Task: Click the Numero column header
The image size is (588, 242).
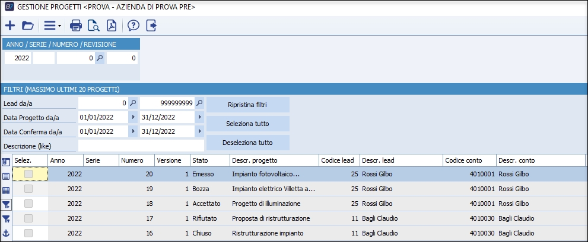Action: tap(135, 160)
